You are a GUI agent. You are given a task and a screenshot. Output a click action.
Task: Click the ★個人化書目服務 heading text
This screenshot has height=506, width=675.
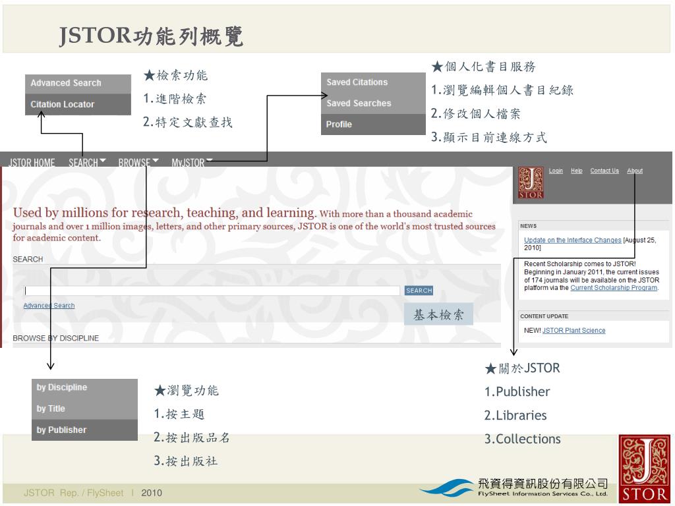[x=483, y=67]
